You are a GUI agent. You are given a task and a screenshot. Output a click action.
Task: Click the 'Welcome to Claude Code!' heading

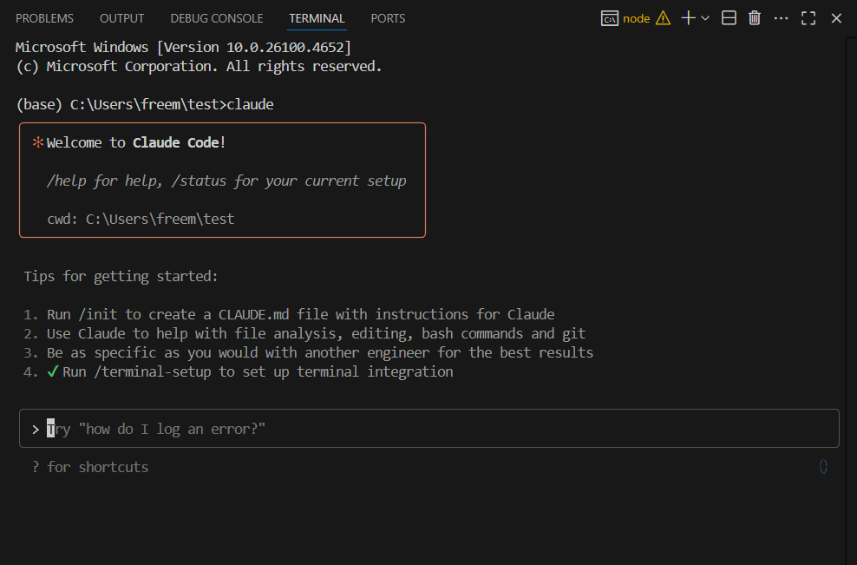pos(135,142)
